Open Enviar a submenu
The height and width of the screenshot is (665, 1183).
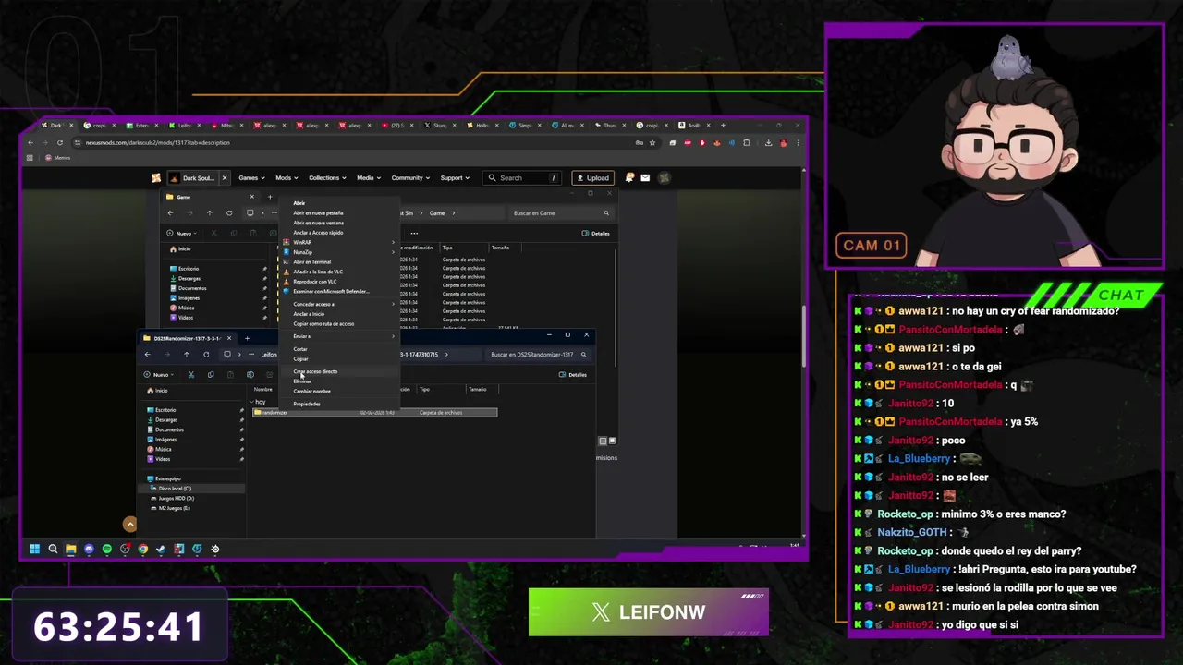339,336
